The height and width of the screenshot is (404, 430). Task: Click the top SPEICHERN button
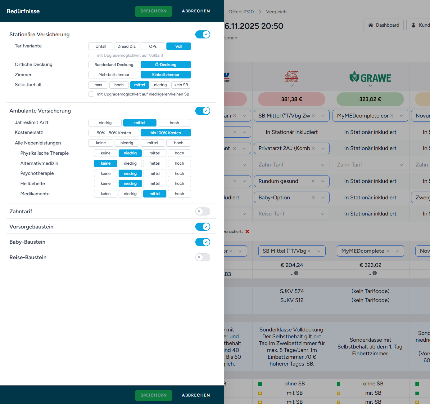tap(153, 11)
